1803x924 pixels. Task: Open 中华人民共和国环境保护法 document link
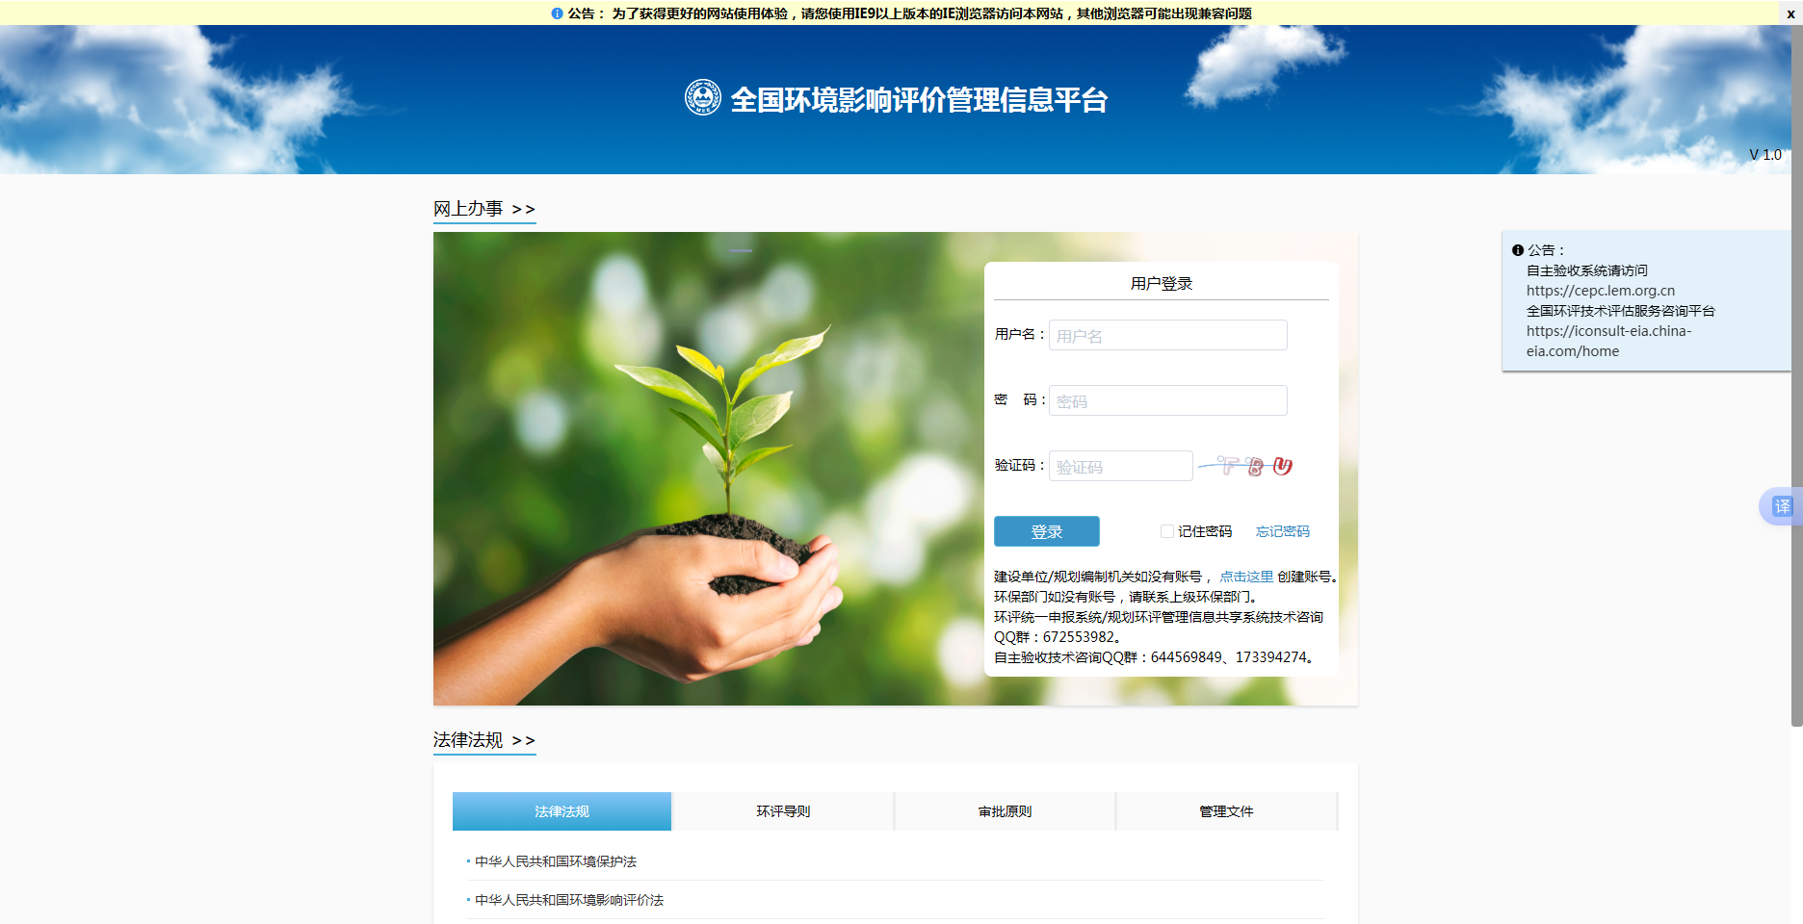point(556,861)
